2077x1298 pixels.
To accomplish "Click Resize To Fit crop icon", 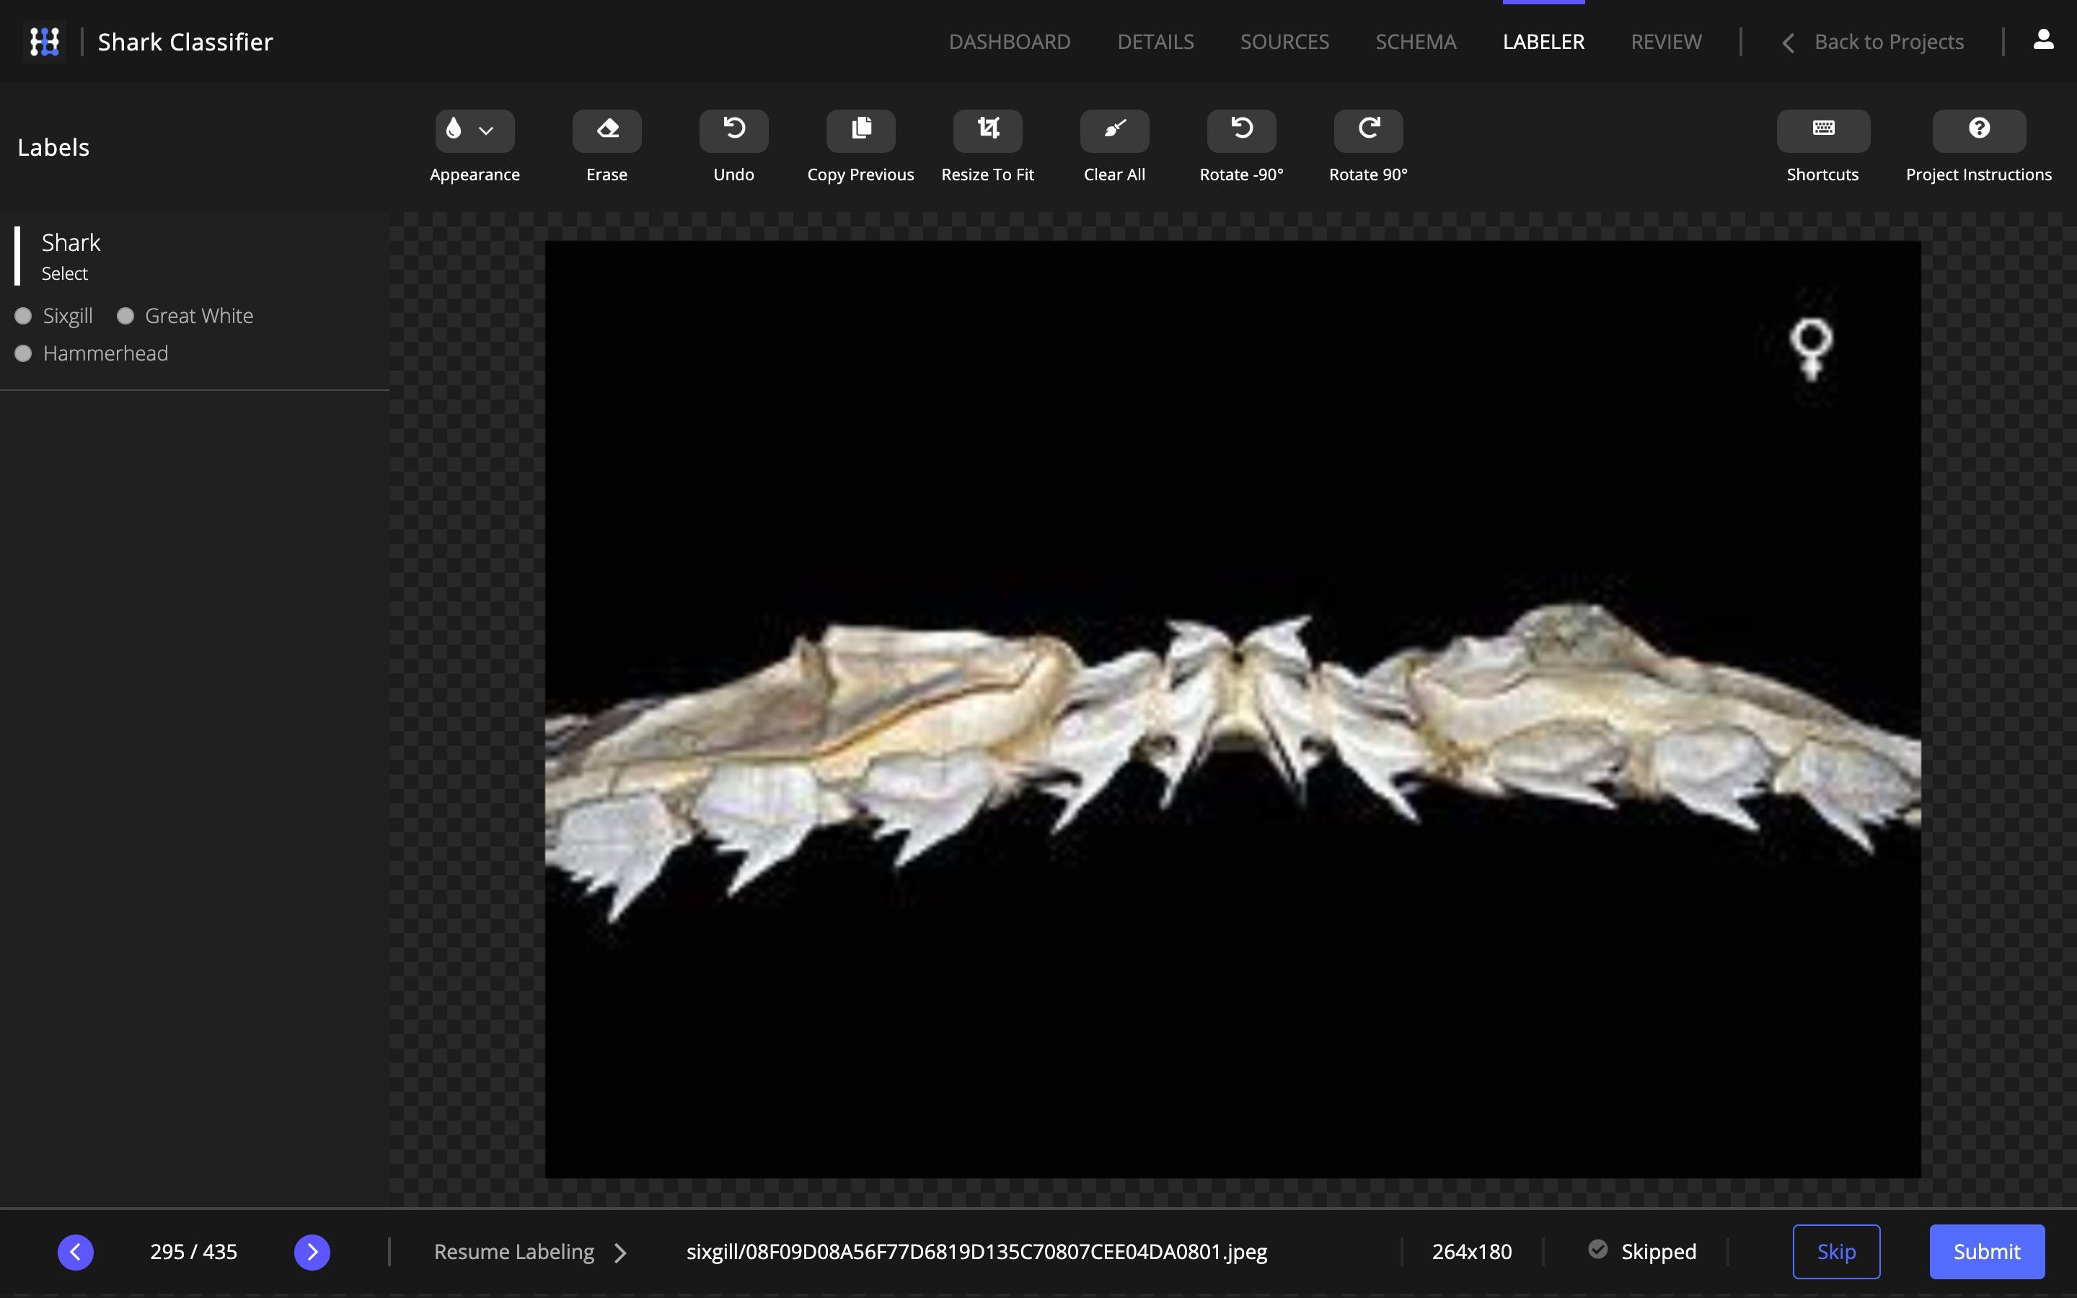I will [988, 131].
